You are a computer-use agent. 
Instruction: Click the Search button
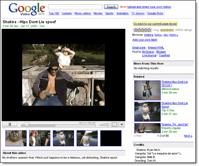[111, 7]
